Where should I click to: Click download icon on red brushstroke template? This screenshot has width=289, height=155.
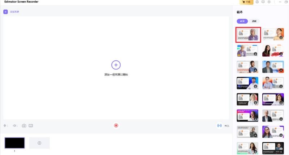[281, 54]
